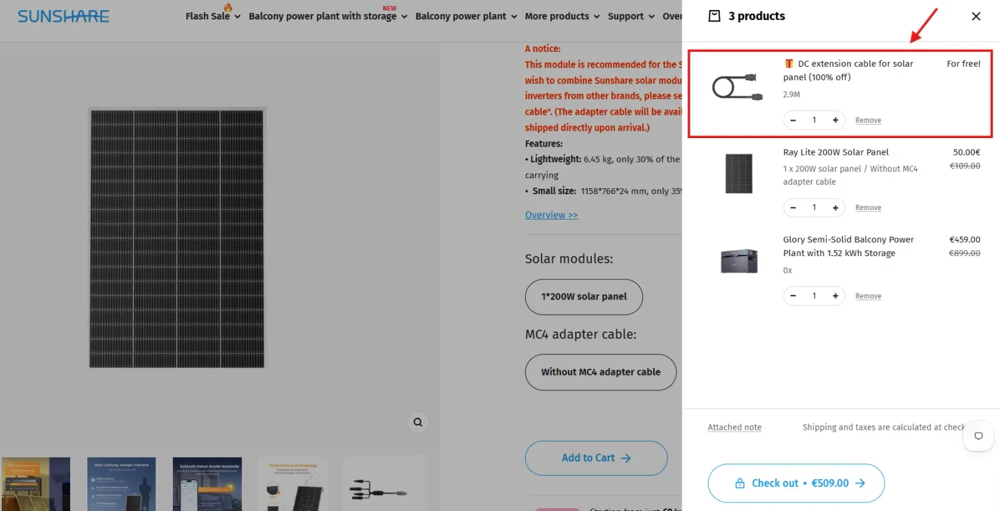Click the Sunshare logo
The image size is (1000, 511).
click(63, 16)
